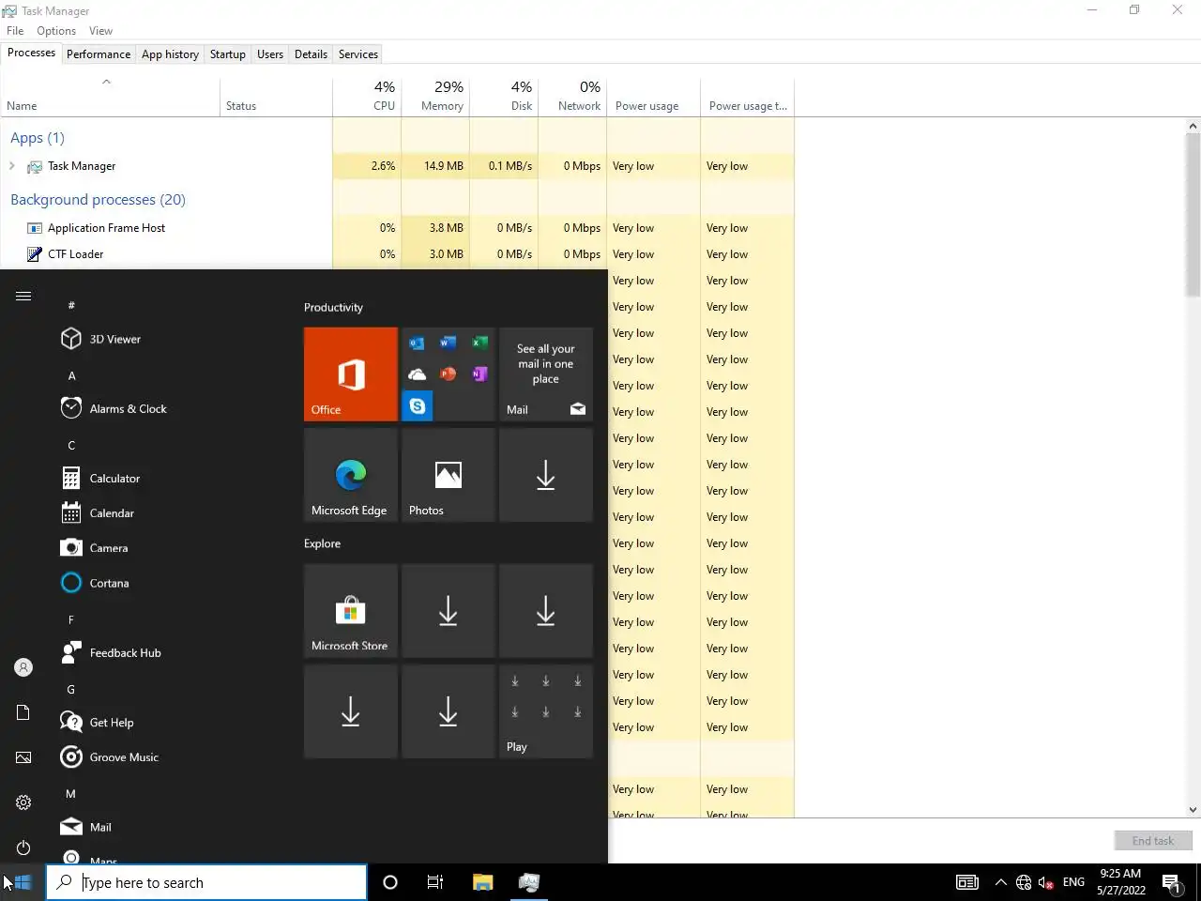1201x901 pixels.
Task: Switch to the Startup tab
Action: coord(227,54)
